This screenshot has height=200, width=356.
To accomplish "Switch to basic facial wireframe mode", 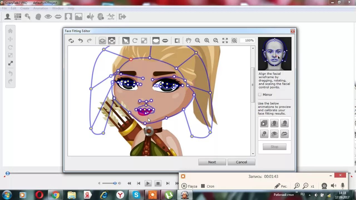I will point(102,41).
